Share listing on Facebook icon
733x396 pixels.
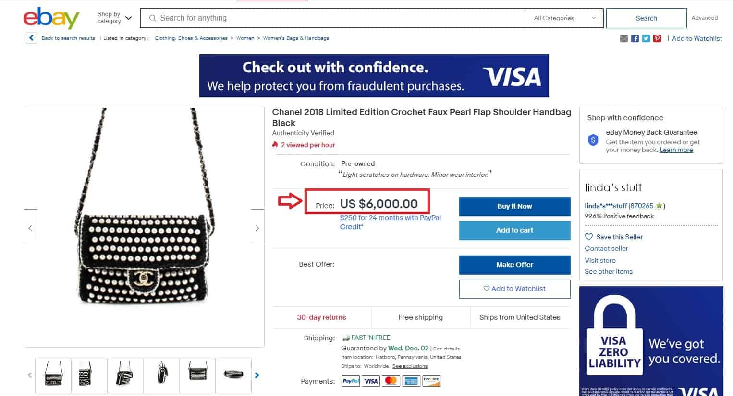click(635, 38)
